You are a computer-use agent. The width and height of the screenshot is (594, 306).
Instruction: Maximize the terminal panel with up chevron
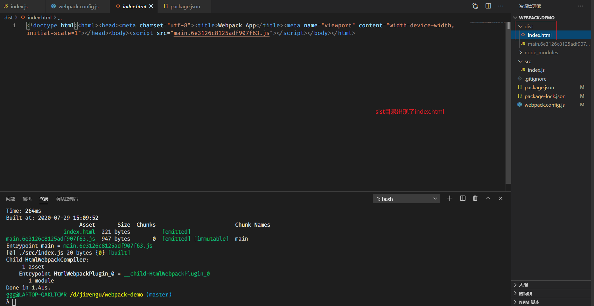[x=488, y=198]
